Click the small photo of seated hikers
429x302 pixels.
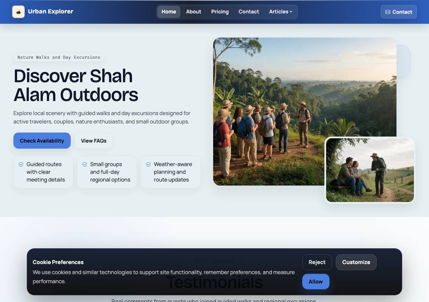[x=370, y=170]
